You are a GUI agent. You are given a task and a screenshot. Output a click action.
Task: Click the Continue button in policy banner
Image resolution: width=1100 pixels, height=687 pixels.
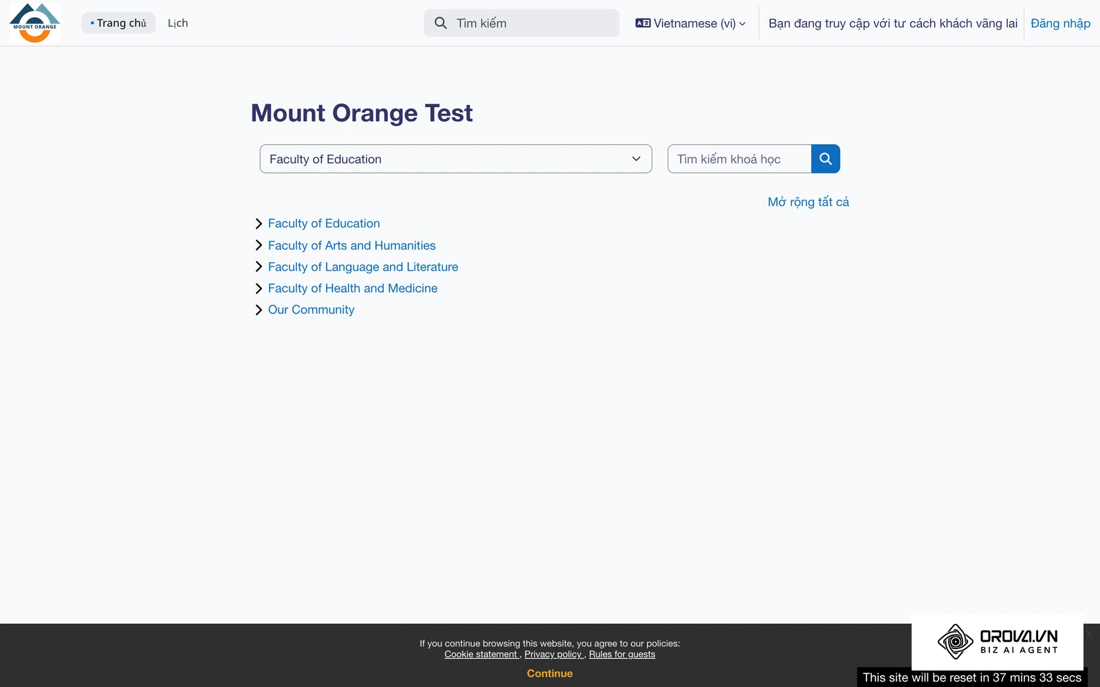[550, 674]
